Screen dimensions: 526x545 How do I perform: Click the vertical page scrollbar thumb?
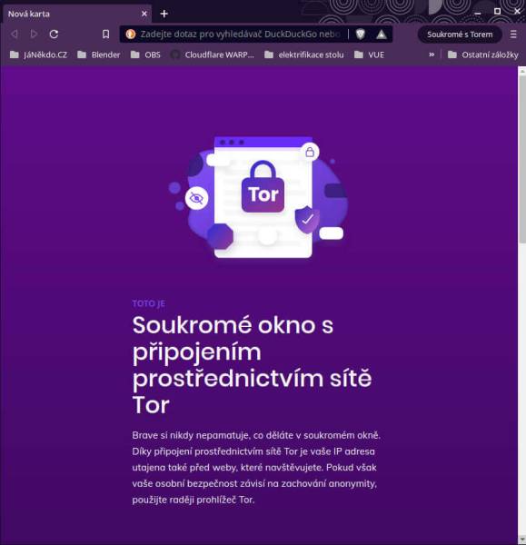click(x=521, y=158)
